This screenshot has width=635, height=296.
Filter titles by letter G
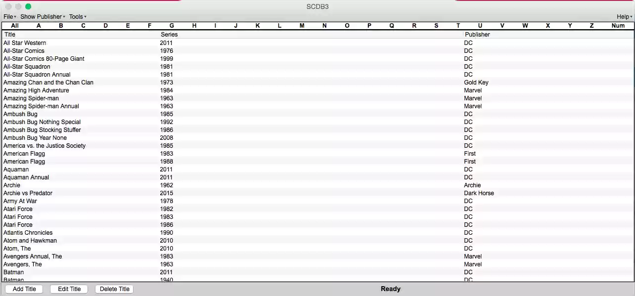tap(172, 26)
